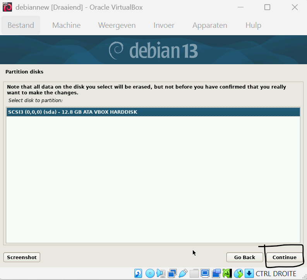
Task: Open the Machine menu
Action: [x=66, y=25]
